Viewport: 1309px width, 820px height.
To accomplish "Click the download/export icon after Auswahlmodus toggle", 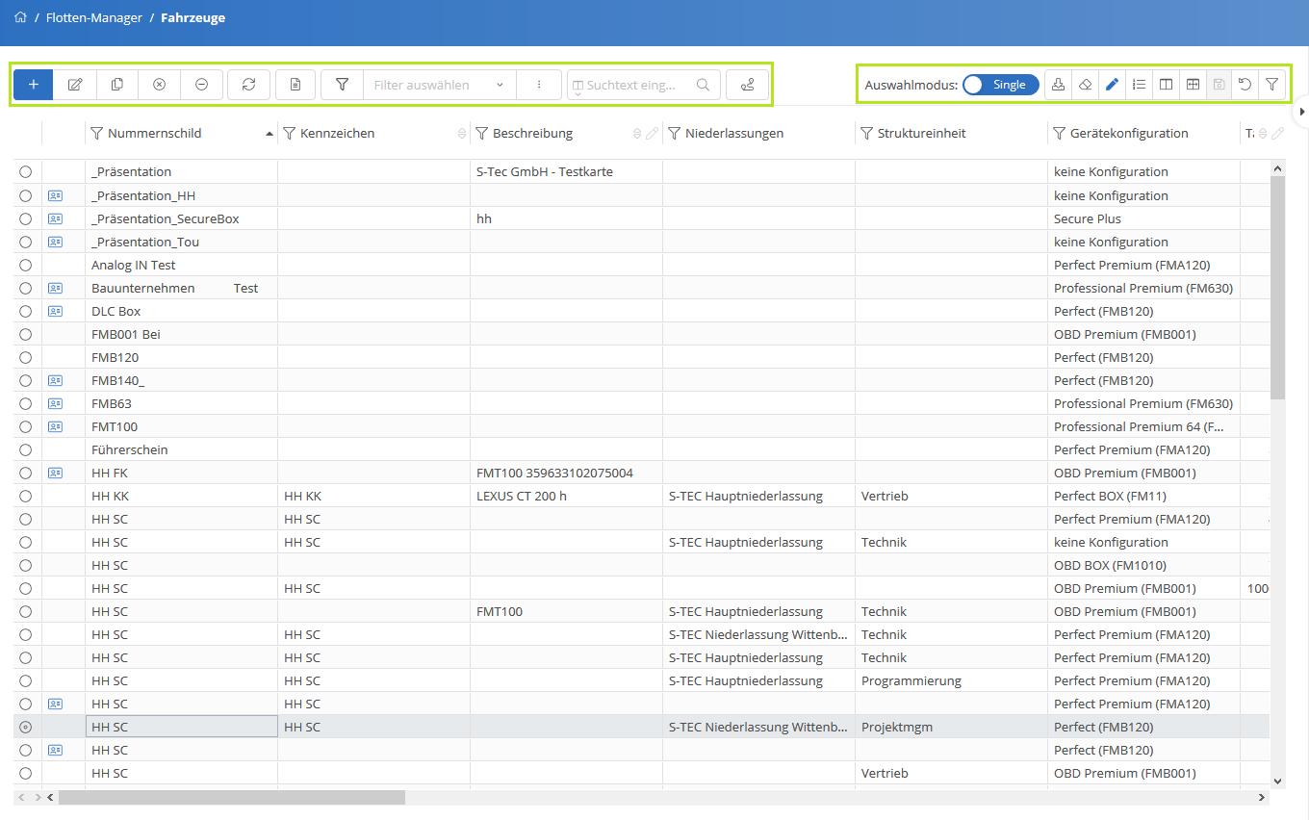I will pyautogui.click(x=1058, y=85).
